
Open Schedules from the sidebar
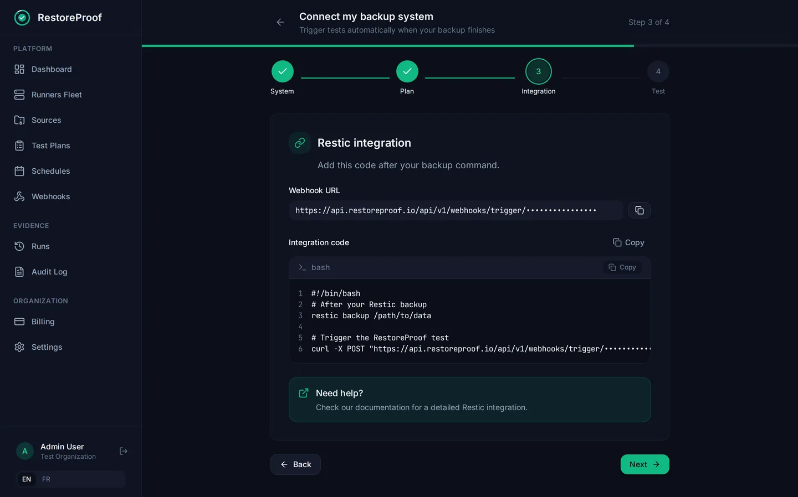(71, 171)
